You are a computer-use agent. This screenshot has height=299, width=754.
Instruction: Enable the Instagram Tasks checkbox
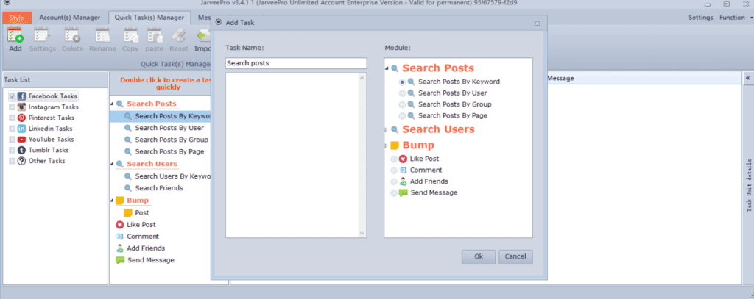click(x=12, y=107)
